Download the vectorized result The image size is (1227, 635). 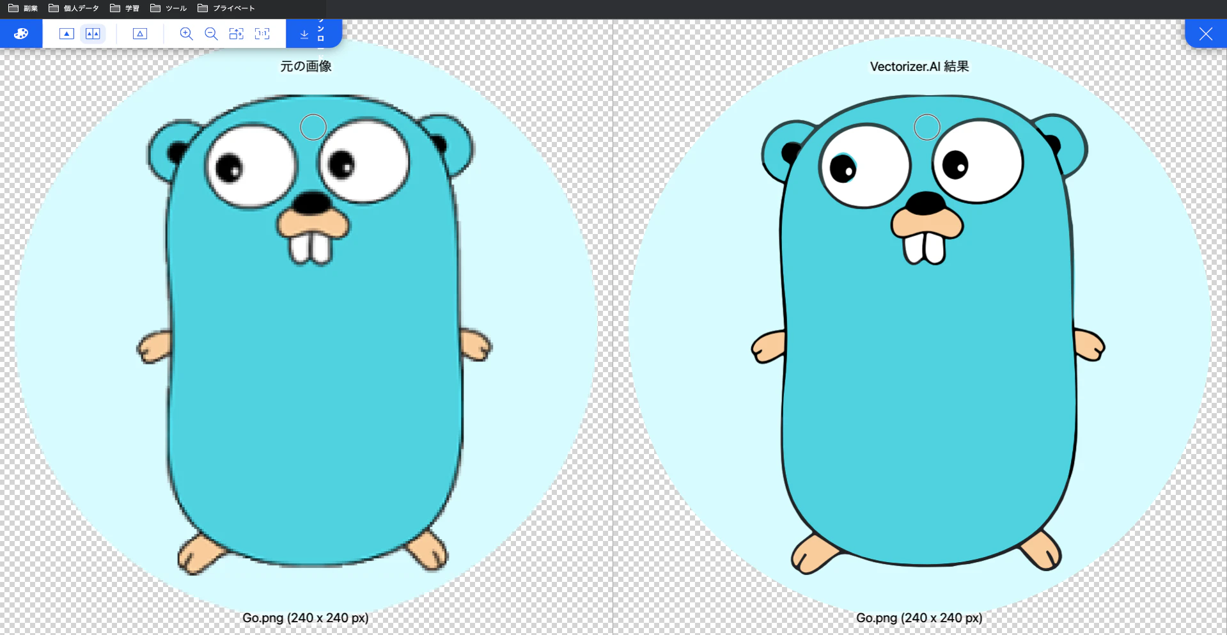[313, 33]
